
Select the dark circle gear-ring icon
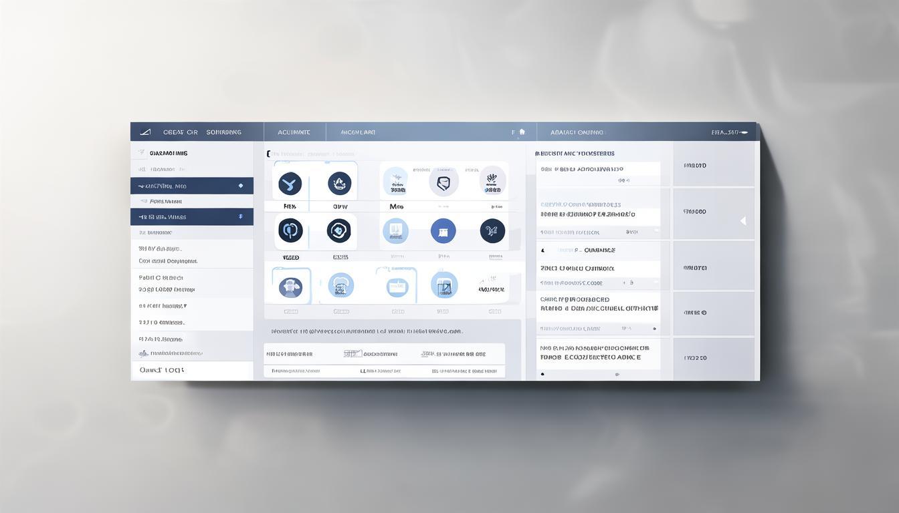tap(339, 231)
